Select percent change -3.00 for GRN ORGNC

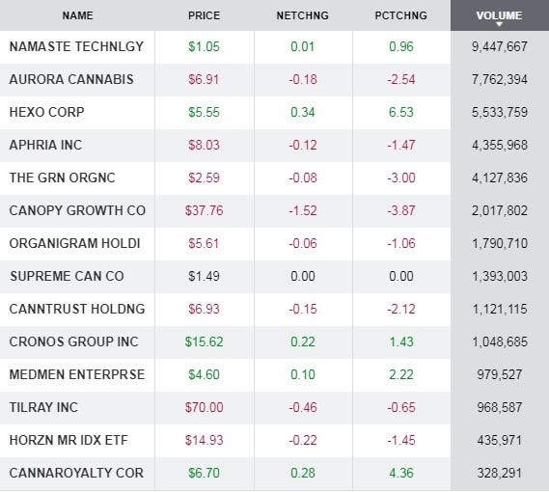coord(401,178)
